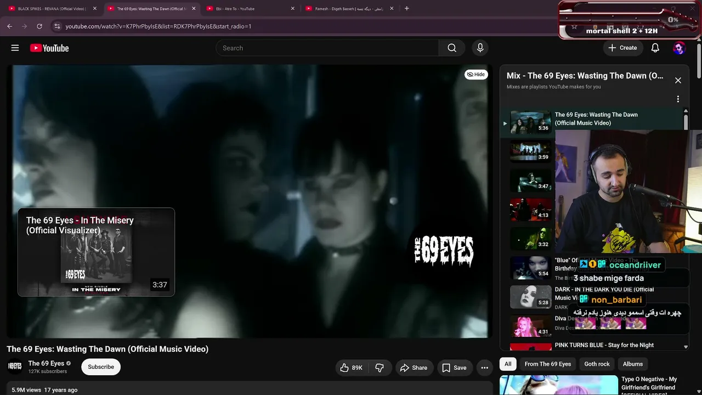Click the Mix - The 69 Eyes playlist title
702x395 pixels.
coord(585,76)
